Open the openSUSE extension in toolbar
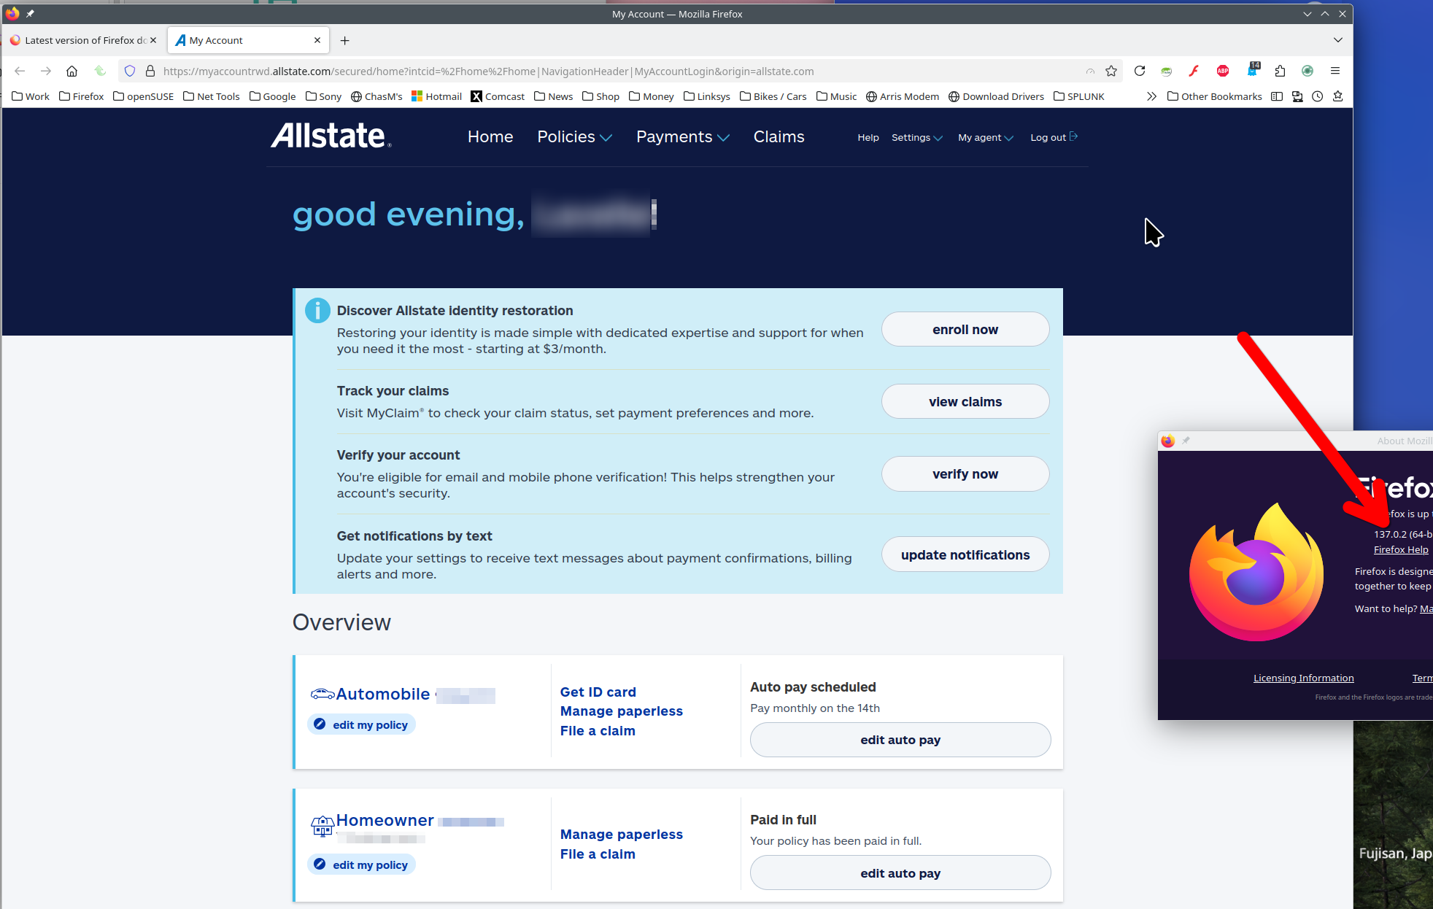The image size is (1433, 909). [x=1167, y=71]
